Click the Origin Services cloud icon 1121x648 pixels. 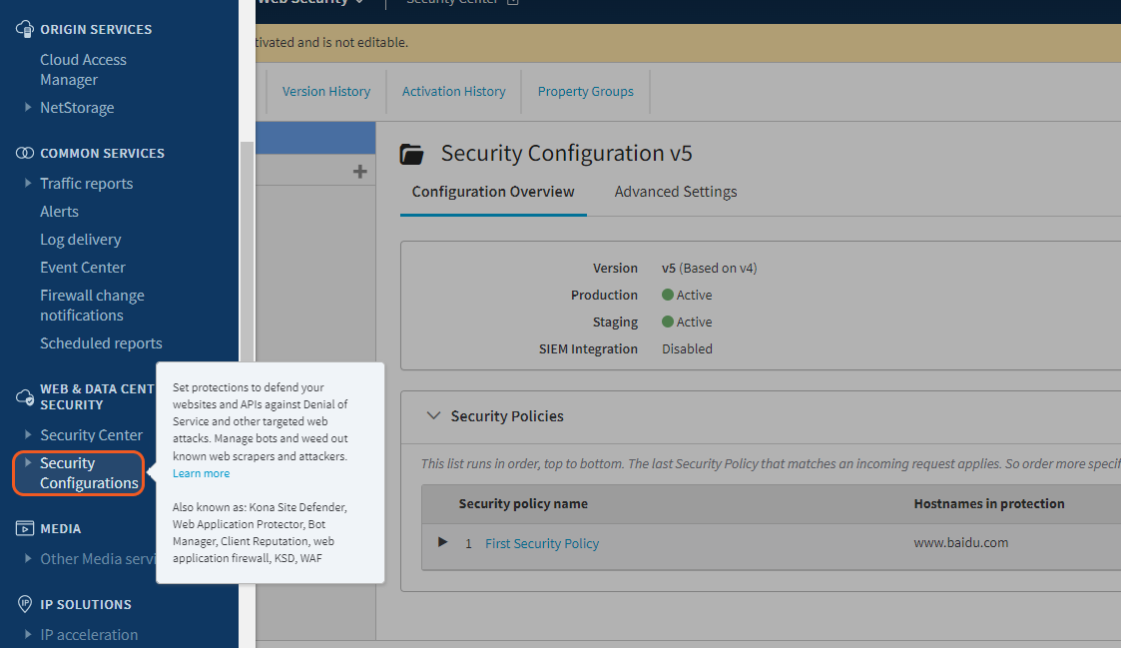[25, 29]
